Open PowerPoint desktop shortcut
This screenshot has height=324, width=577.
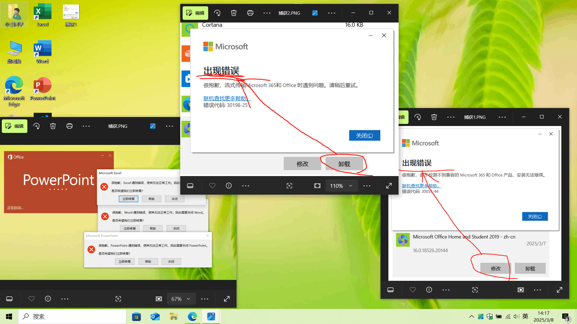point(42,89)
